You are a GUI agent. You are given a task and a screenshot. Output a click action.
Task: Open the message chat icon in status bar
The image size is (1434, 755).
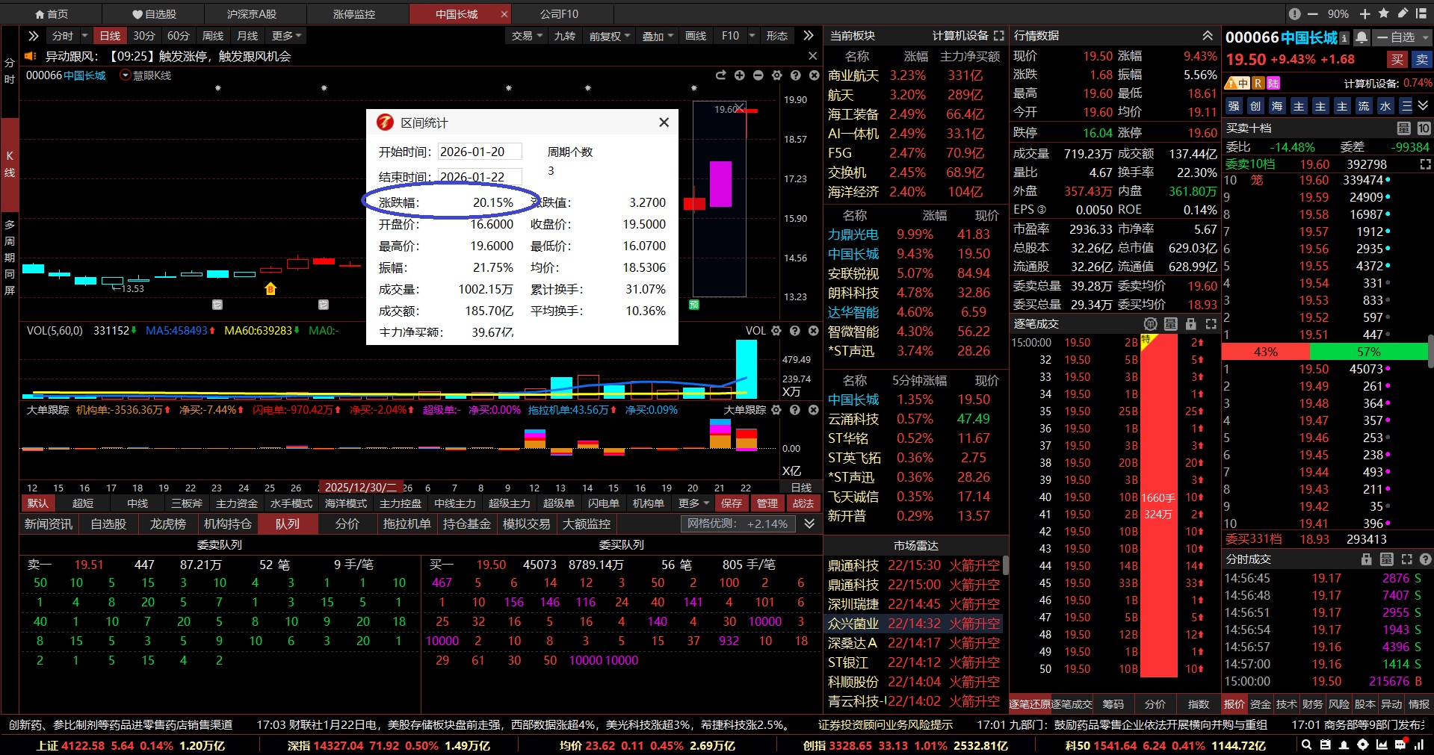tap(1400, 745)
